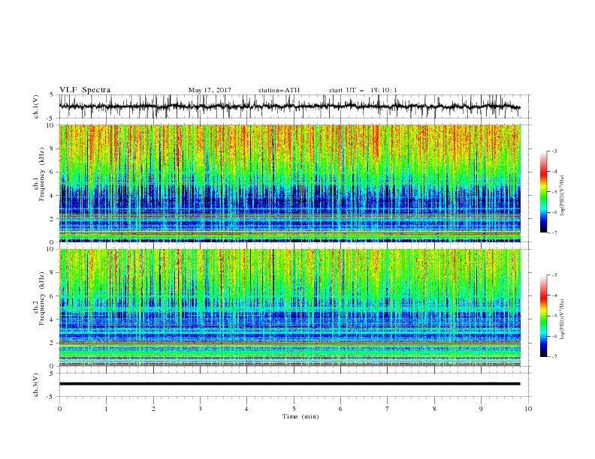Click the "ch.1(V)" waveform axis label

click(x=36, y=106)
